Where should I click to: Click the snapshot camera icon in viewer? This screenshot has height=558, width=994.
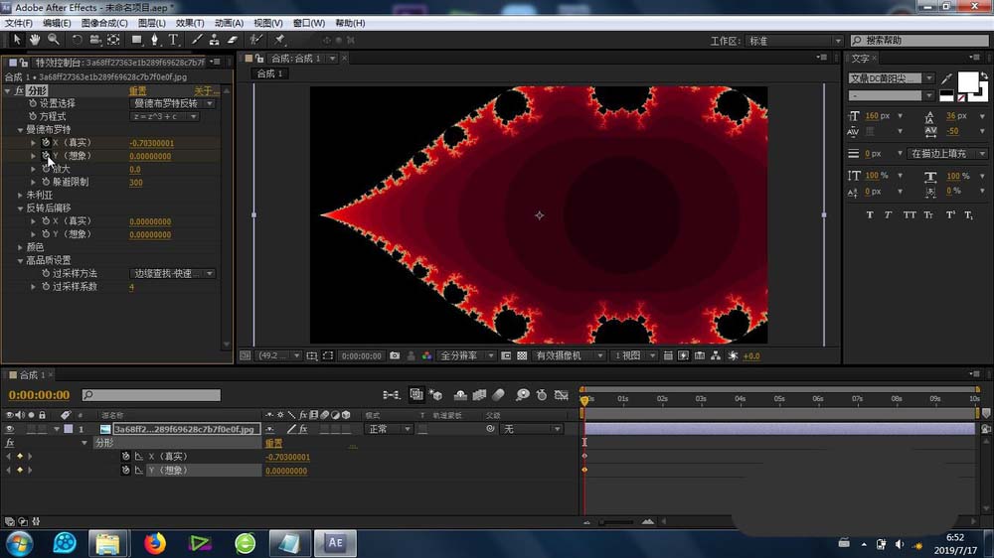[395, 355]
